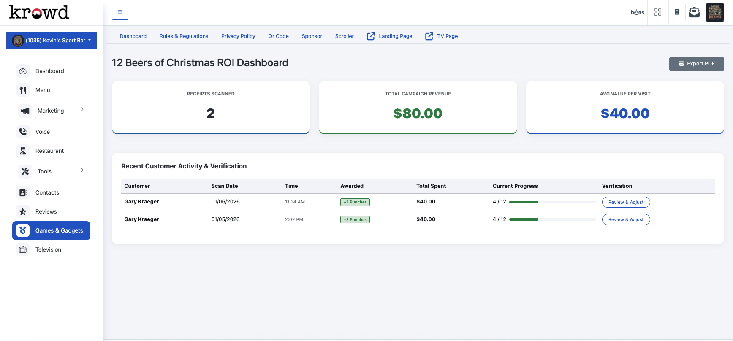Click the Reviews star icon

[x=23, y=211]
